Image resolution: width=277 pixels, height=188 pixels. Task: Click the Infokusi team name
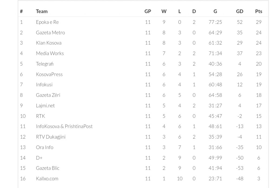(x=44, y=85)
